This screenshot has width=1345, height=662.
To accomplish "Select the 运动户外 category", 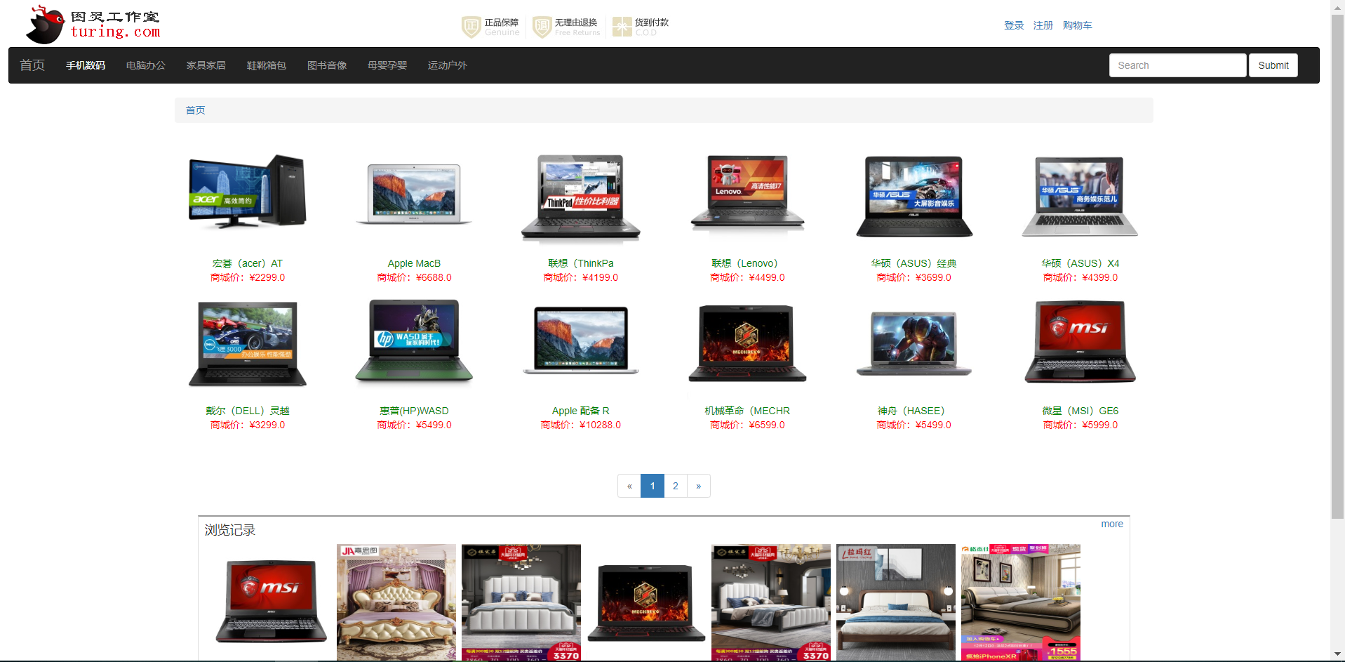I will 448,65.
